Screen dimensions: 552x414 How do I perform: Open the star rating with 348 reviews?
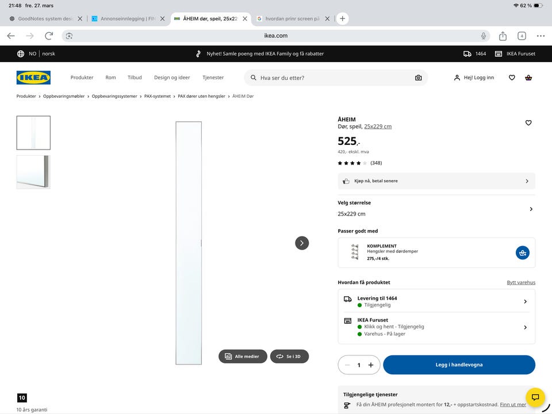point(359,163)
